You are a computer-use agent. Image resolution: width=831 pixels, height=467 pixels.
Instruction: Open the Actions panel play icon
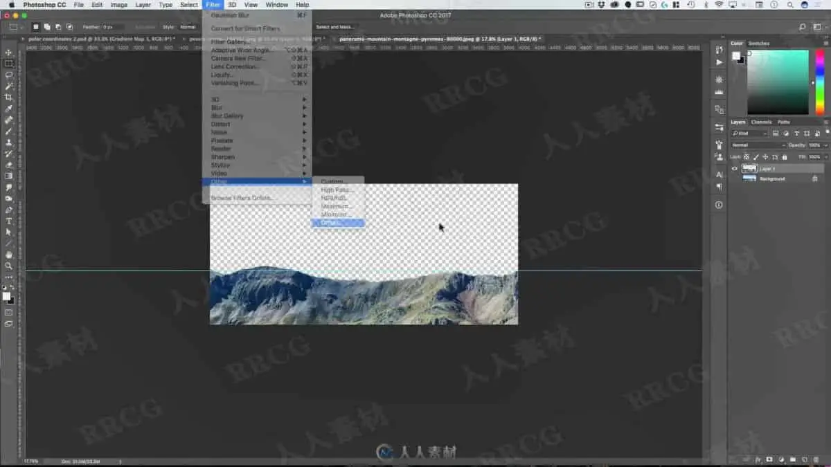pyautogui.click(x=719, y=62)
